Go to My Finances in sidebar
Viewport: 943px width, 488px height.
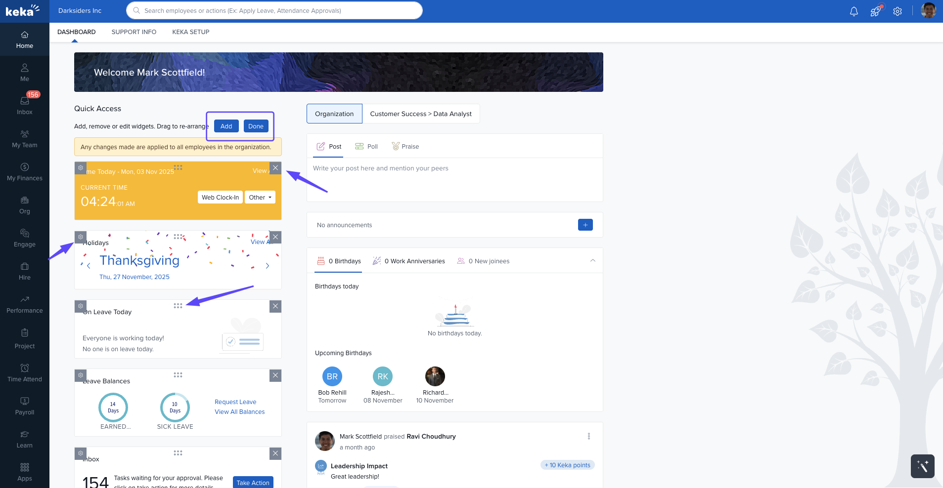point(25,171)
